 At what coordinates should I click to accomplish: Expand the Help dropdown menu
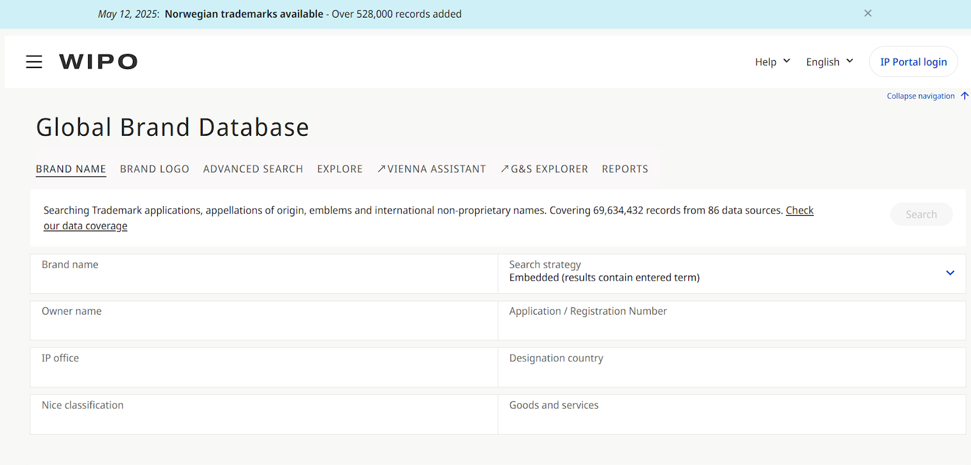[773, 62]
